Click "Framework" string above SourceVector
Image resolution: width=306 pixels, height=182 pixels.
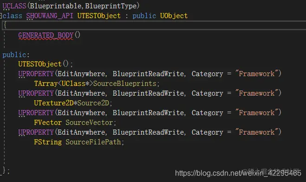256,113
